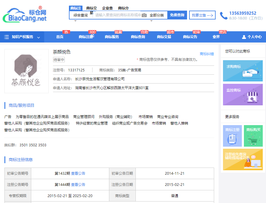Open 商标服务 in the navigation bar
Viewport: 266px width, 203px height.
(x=112, y=37)
